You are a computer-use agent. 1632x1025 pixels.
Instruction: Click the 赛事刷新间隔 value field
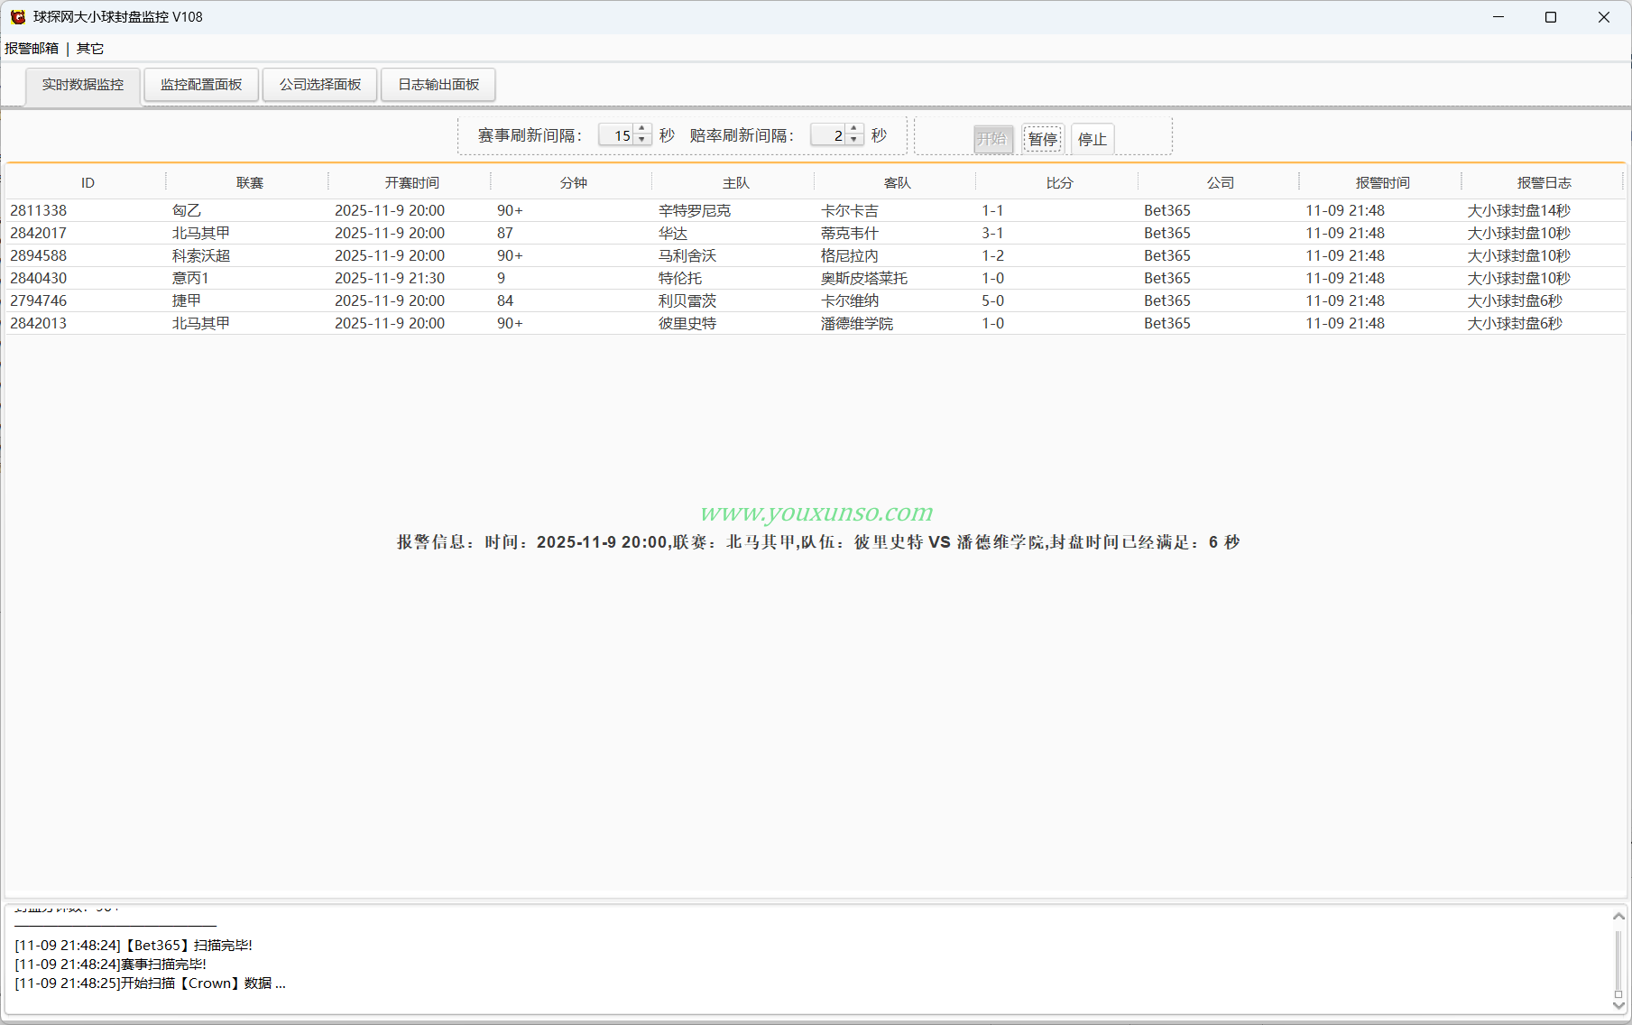click(617, 135)
